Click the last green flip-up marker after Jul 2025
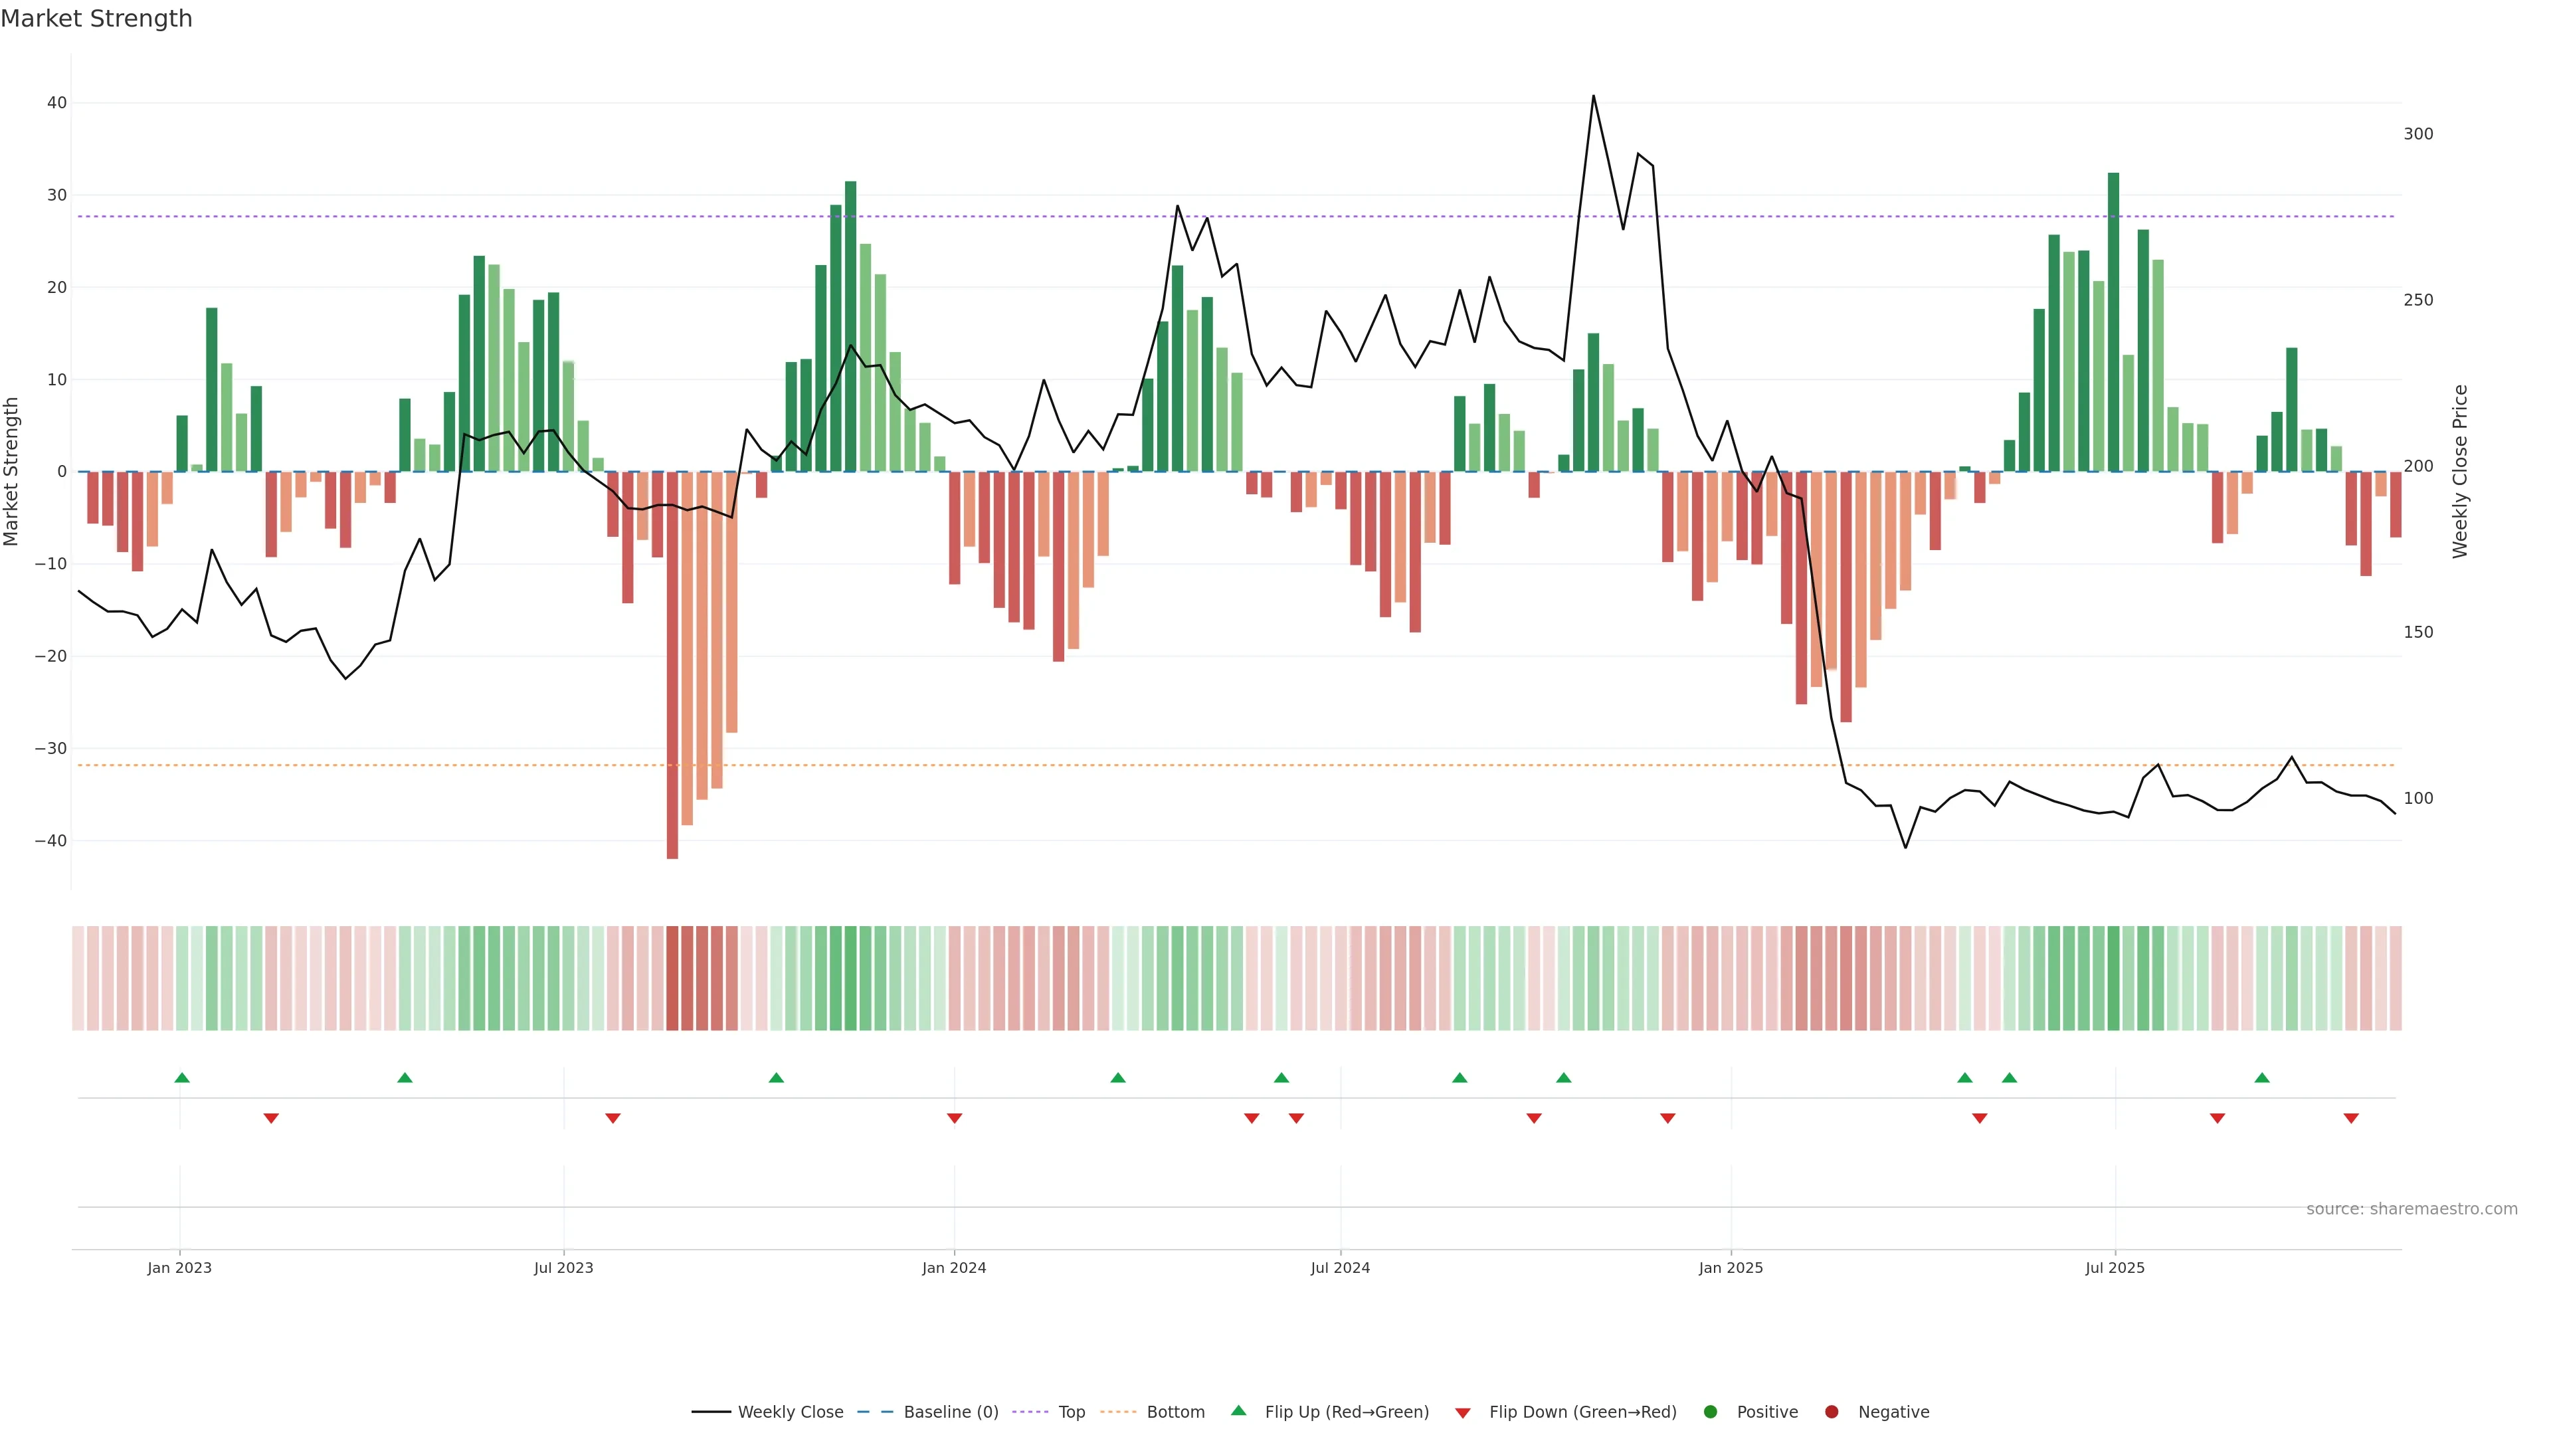Screen dimensions: 2551x1435 point(2262,1078)
